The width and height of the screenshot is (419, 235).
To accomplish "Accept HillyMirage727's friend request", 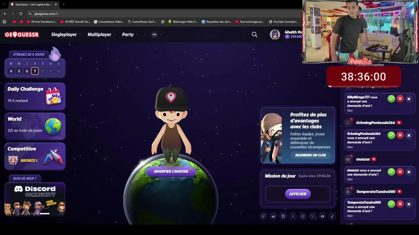I will point(391,99).
